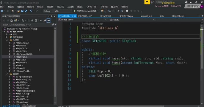Toggle the preview selected items button
This screenshot has height=107, width=204.
coord(48,21)
